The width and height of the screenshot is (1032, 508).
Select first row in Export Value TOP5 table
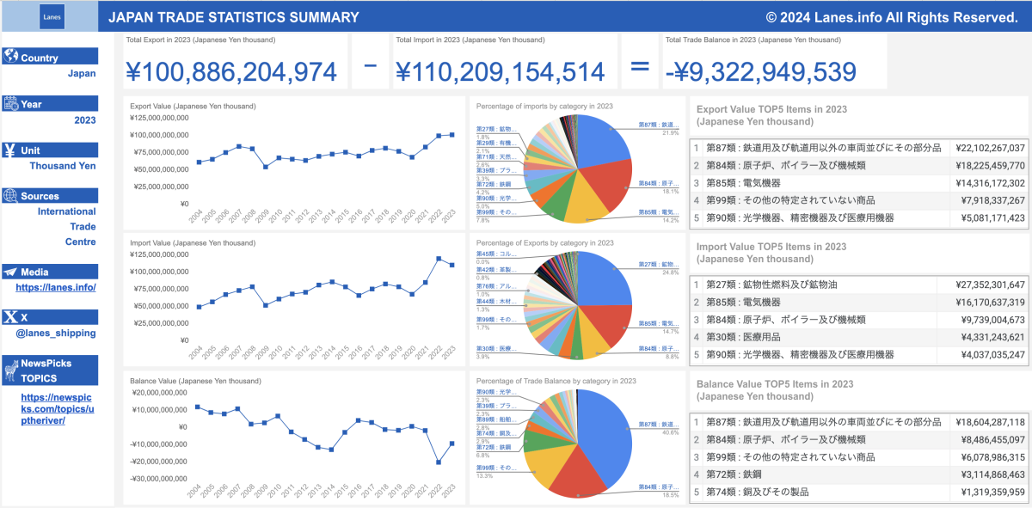860,148
